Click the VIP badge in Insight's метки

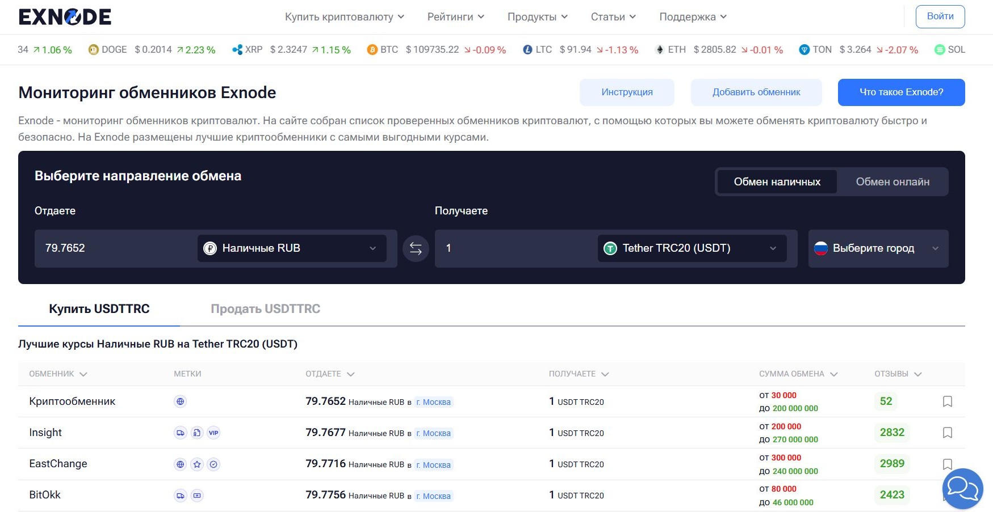[213, 432]
